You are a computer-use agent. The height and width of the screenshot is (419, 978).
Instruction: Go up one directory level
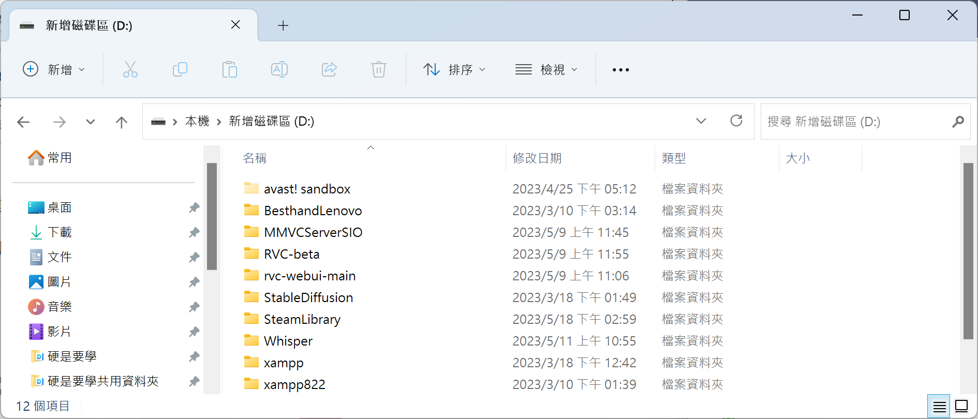(122, 122)
